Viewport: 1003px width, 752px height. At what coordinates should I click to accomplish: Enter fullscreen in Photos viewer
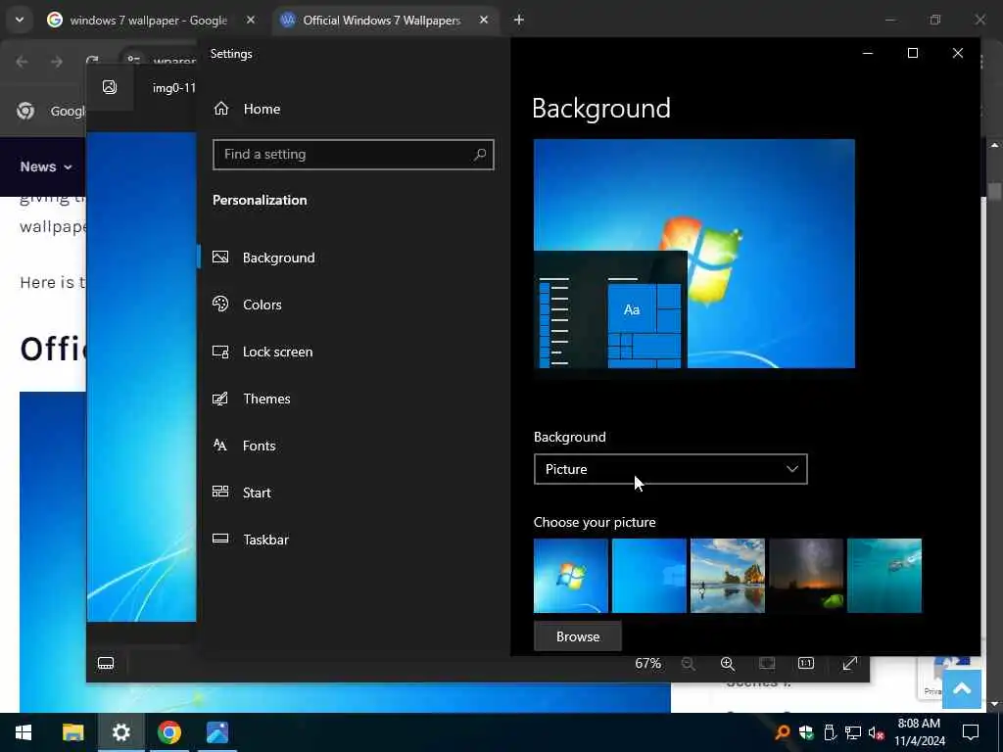point(849,664)
